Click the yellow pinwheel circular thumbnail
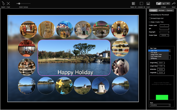 click(64, 86)
